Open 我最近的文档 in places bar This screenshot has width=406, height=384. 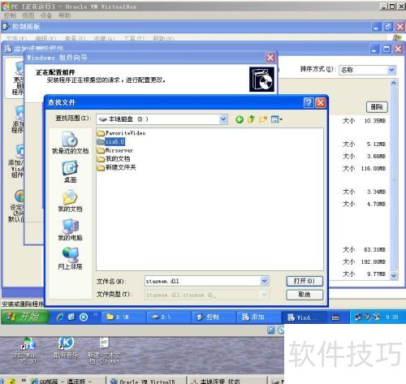tap(70, 143)
